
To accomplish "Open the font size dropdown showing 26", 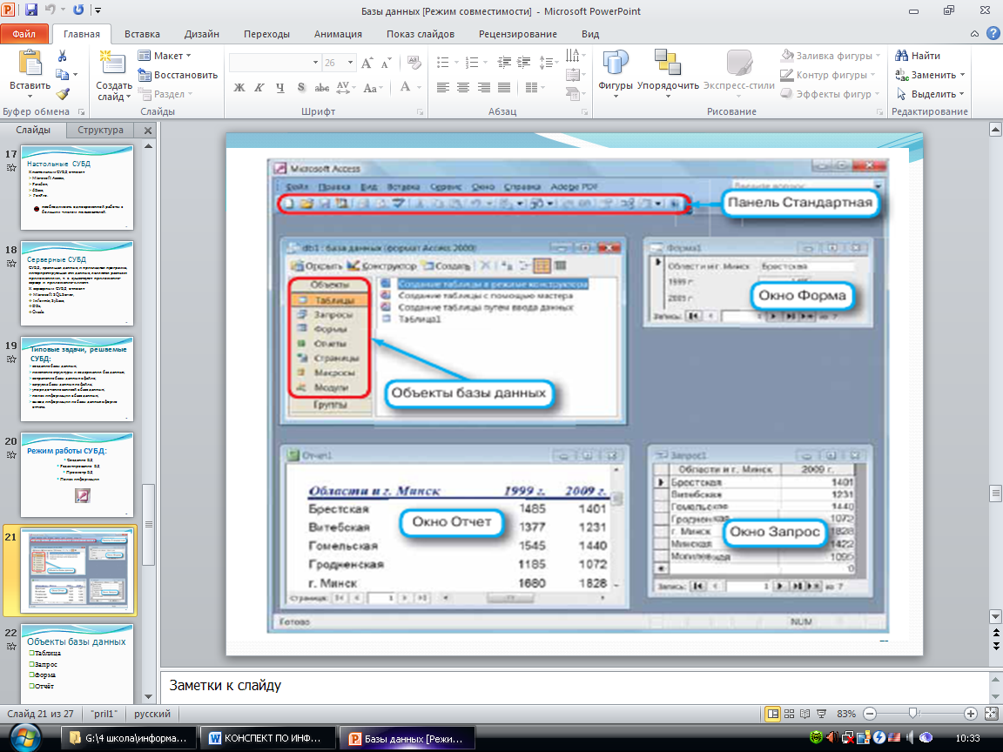I will [351, 63].
